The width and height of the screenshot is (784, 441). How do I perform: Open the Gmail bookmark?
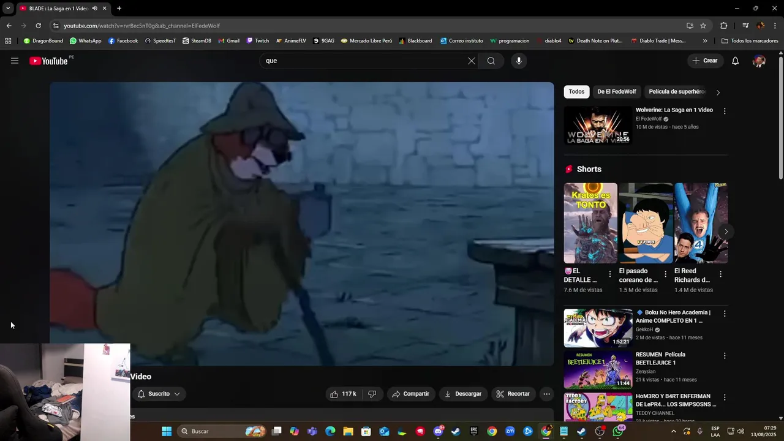click(228, 41)
